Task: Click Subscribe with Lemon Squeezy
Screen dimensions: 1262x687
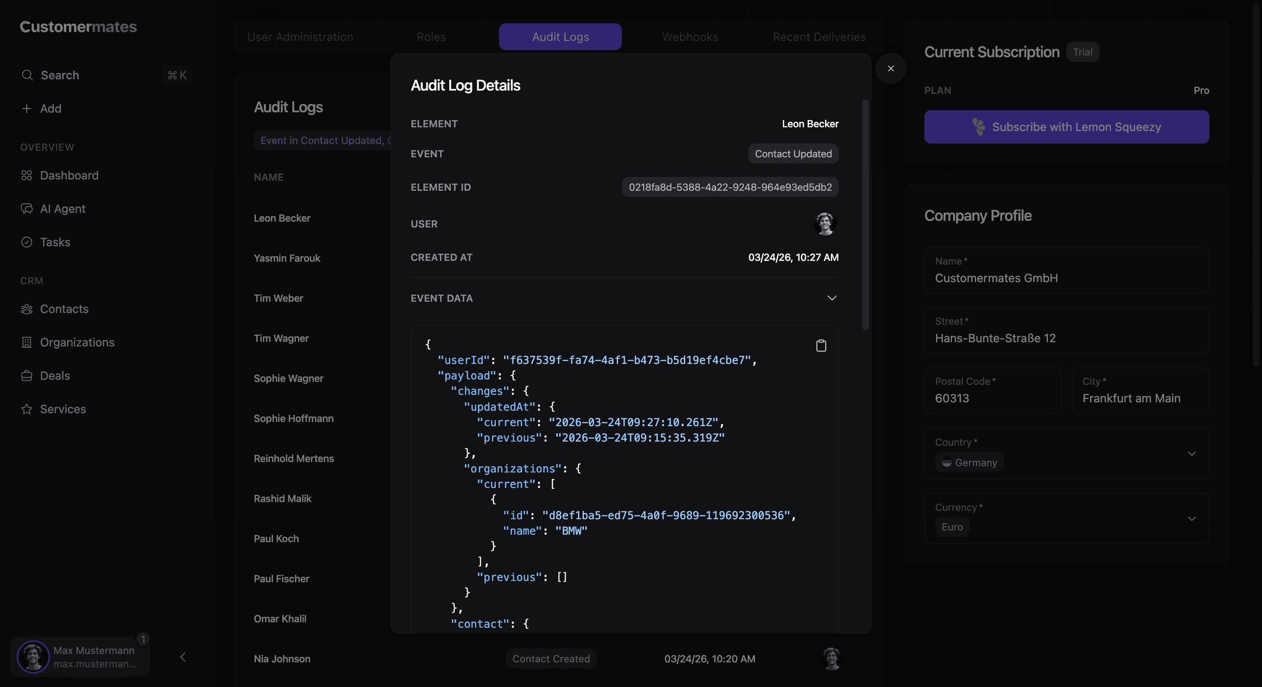Action: (x=1067, y=127)
